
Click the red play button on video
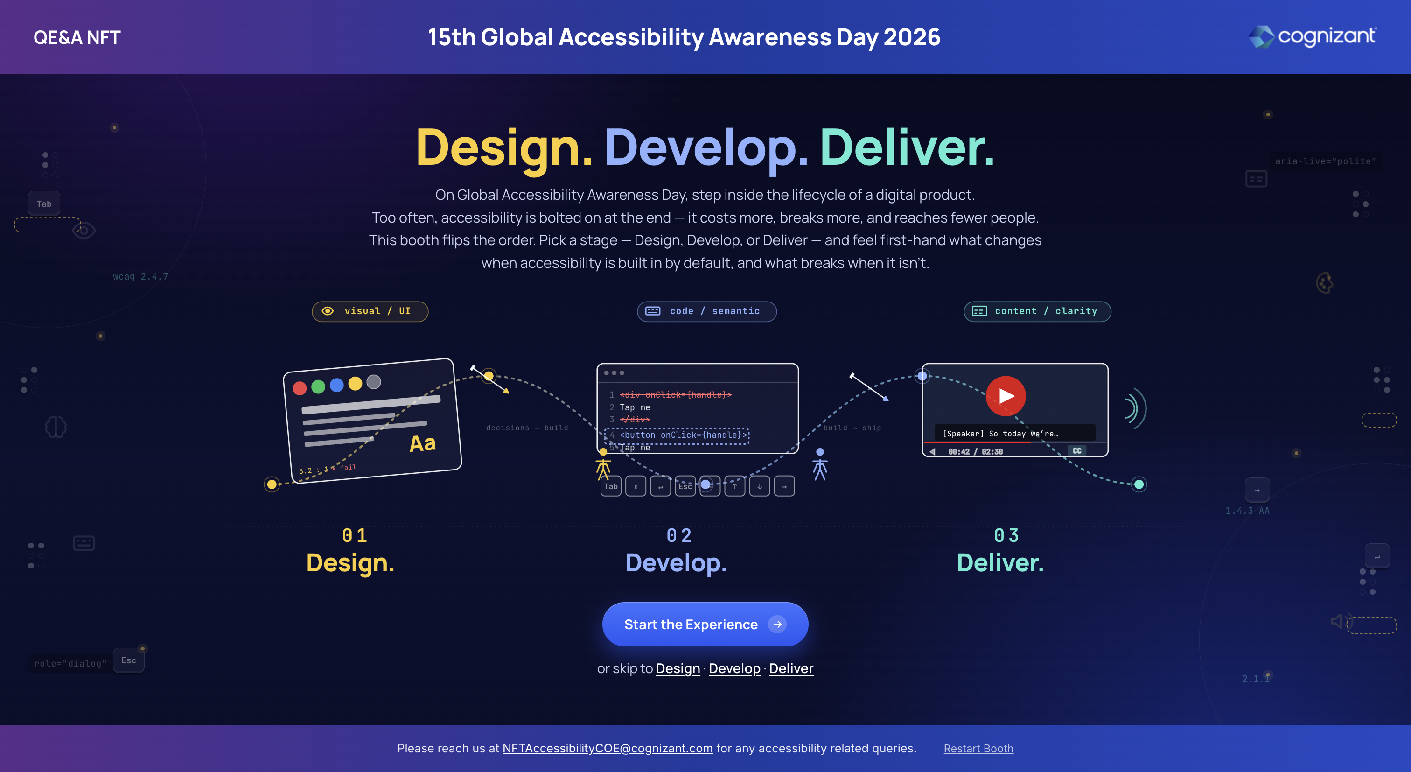point(1006,396)
